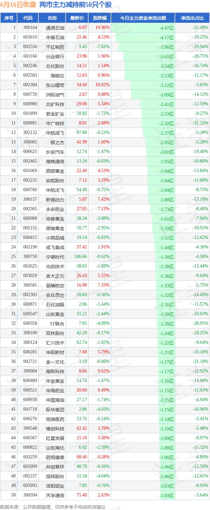This screenshot has width=210, height=510.
Task: Select stock name 石化油服
Action: tap(55, 305)
